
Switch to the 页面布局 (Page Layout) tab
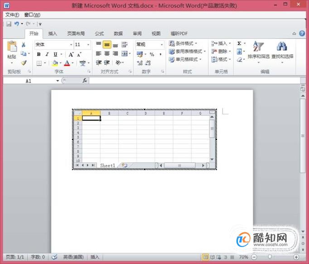[x=76, y=33]
